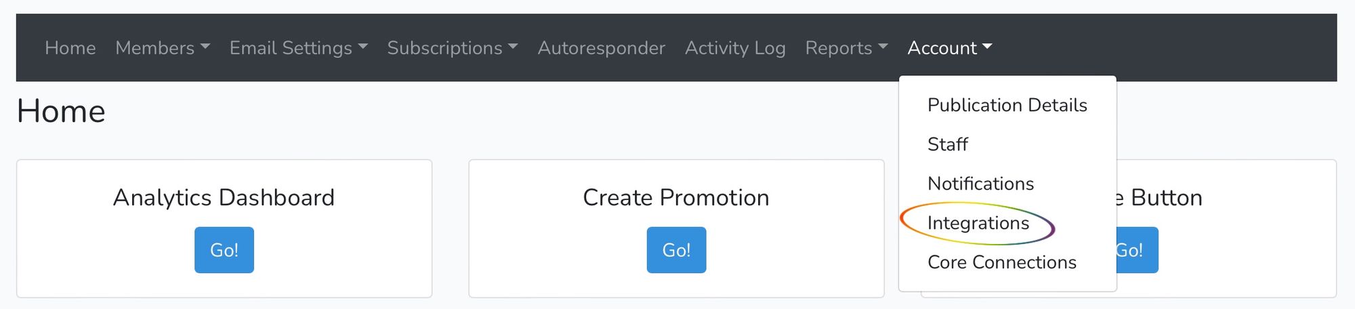The image size is (1355, 309).
Task: Click Go! under Create Promotion
Action: [x=676, y=250]
